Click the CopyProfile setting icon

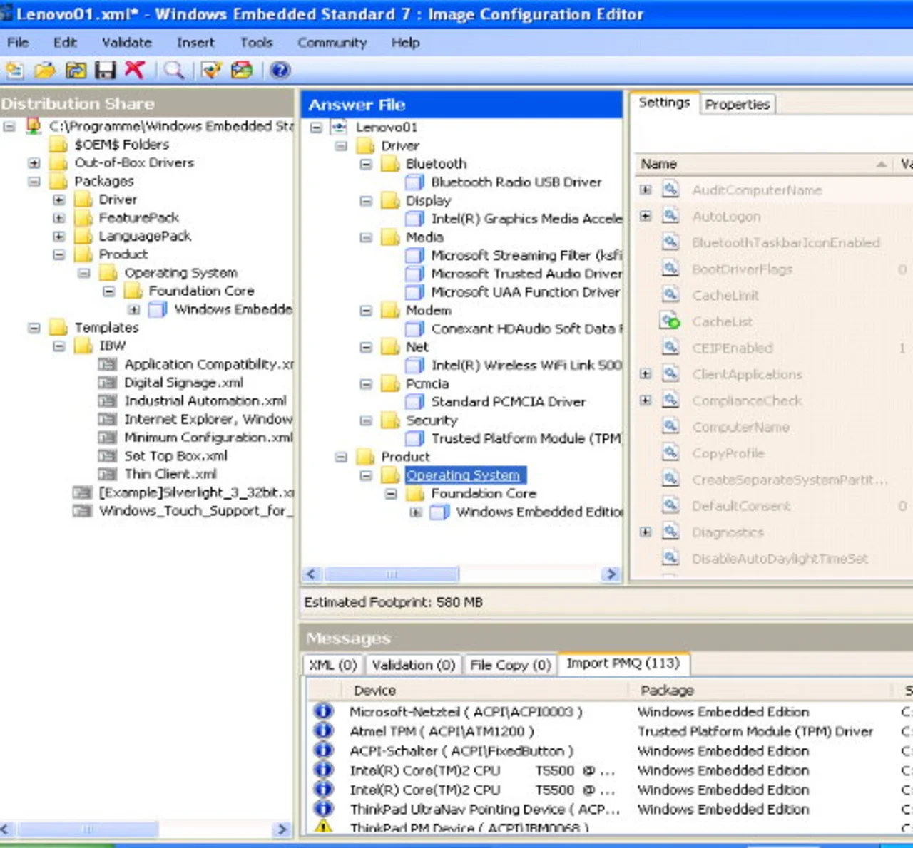[670, 453]
